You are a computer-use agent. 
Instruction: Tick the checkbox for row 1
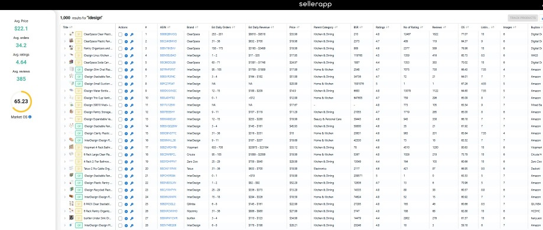[x=120, y=34]
